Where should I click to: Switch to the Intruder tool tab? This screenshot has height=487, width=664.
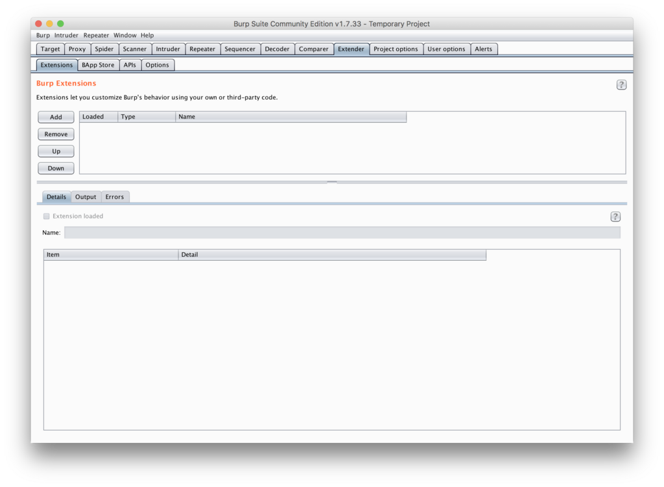(x=168, y=49)
